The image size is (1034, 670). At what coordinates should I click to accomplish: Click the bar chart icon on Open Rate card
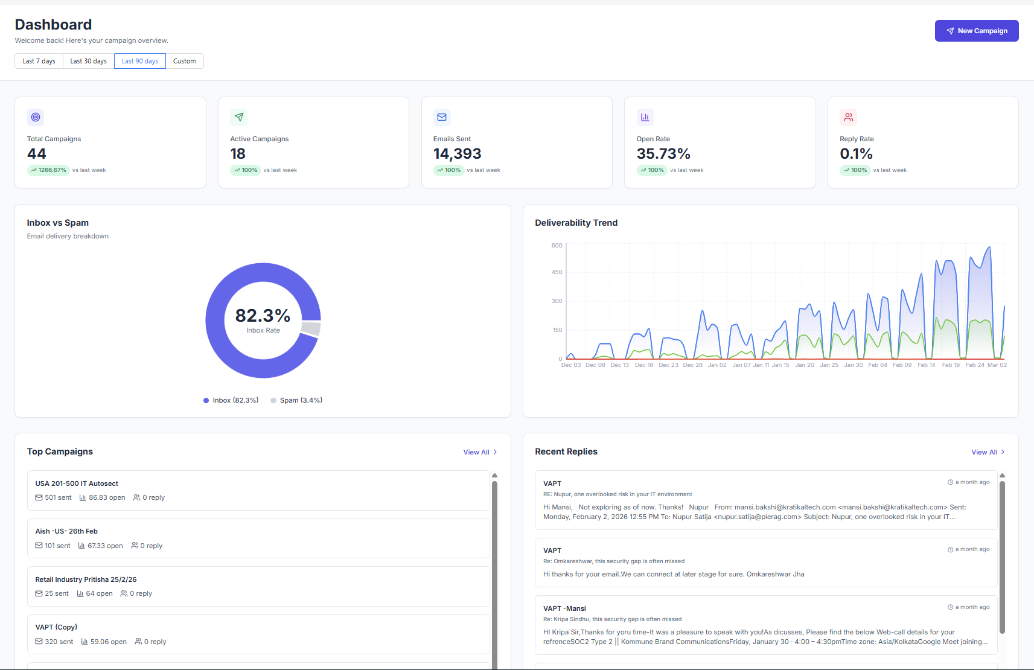[x=645, y=117]
